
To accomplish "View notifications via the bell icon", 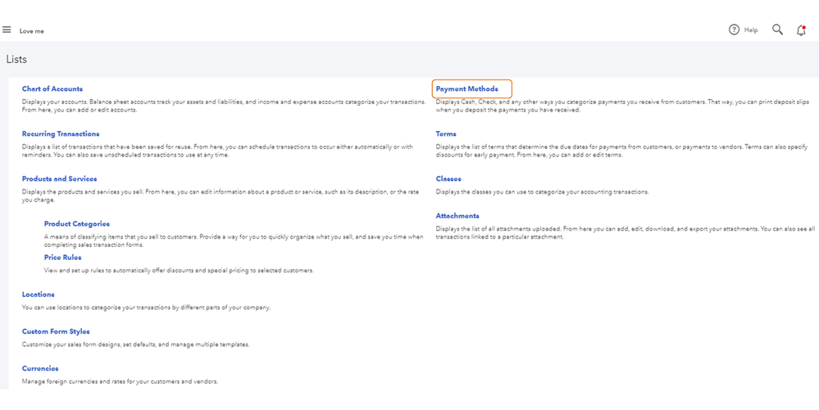I will 801,30.
